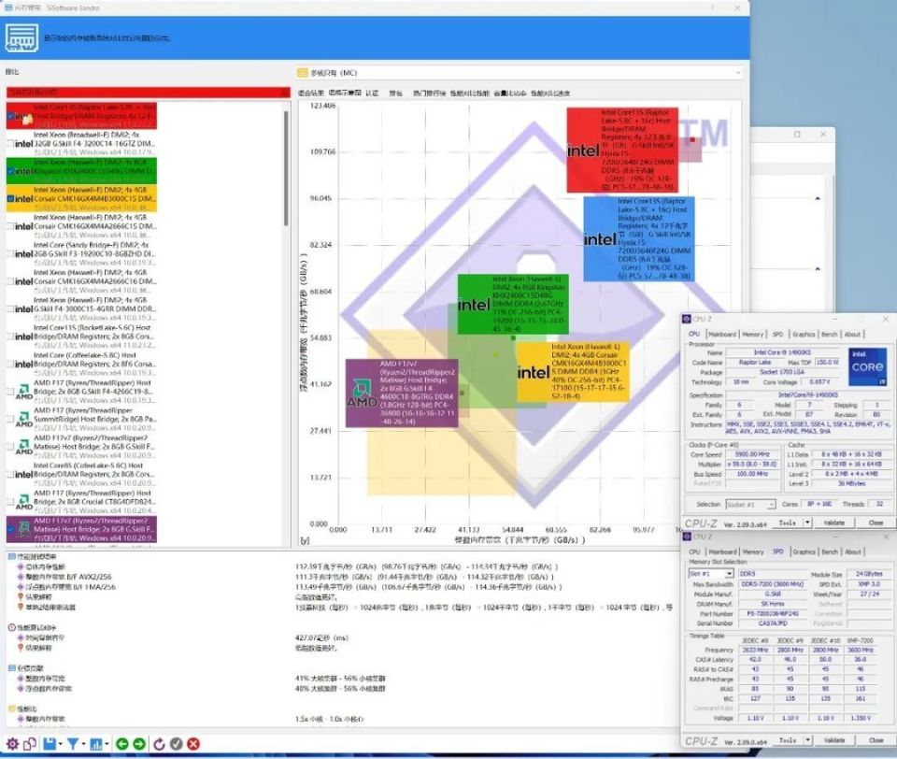This screenshot has width=897, height=759.
Task: Click Validate in CPU-Z CPU window
Action: click(x=834, y=523)
